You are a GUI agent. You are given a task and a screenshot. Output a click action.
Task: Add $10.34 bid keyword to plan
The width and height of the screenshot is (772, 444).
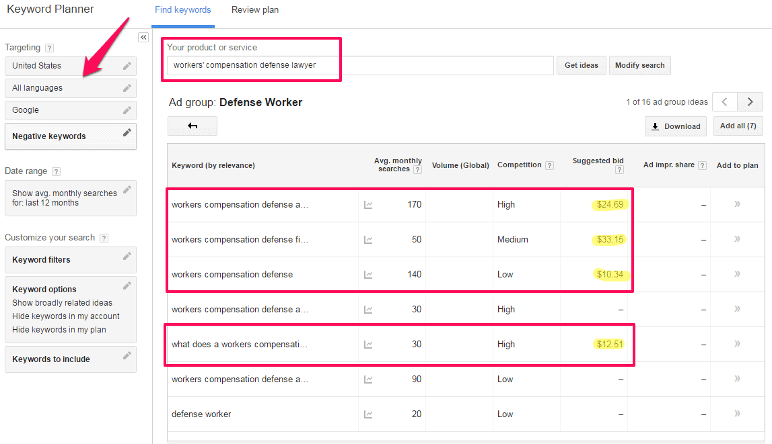click(x=737, y=273)
